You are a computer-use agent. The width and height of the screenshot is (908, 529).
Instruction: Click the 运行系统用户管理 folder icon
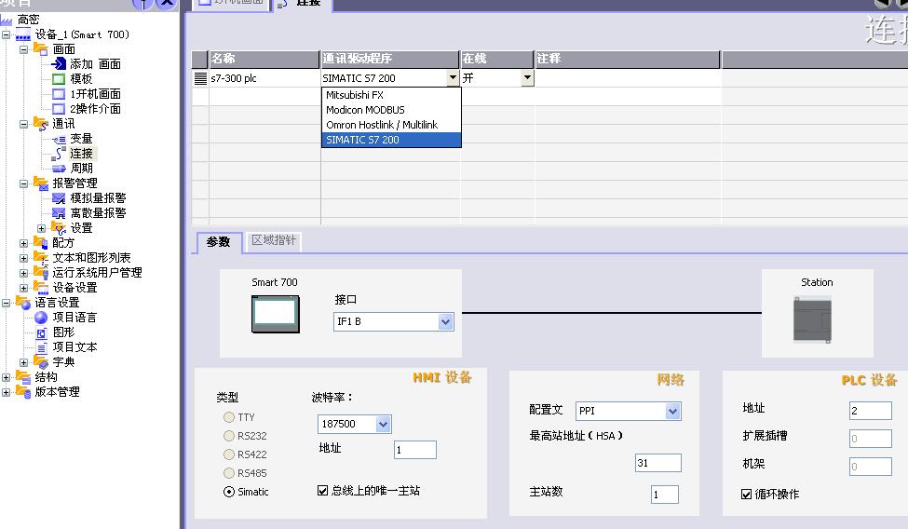(x=41, y=272)
